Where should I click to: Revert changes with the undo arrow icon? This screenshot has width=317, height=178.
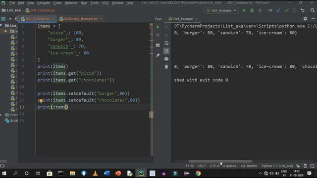(303, 10)
